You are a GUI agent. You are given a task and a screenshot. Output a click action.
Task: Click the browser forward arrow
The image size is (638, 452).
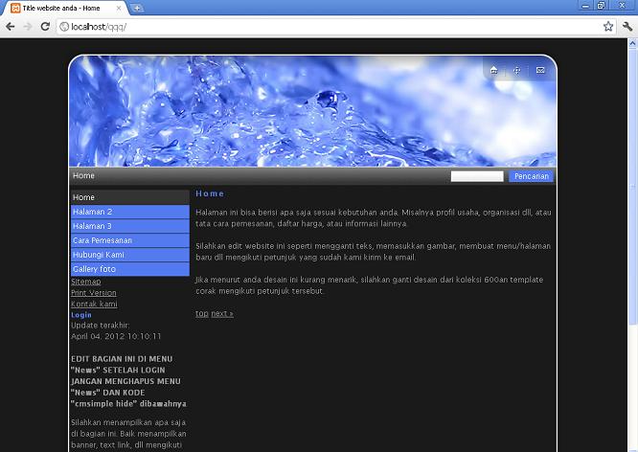[28, 27]
